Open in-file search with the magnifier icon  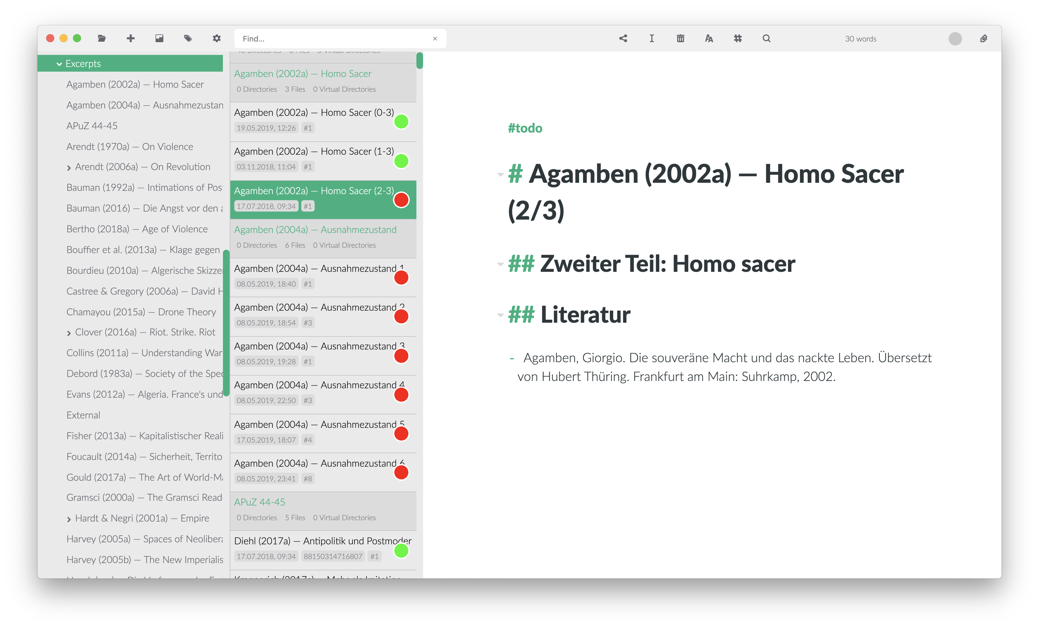pos(766,38)
